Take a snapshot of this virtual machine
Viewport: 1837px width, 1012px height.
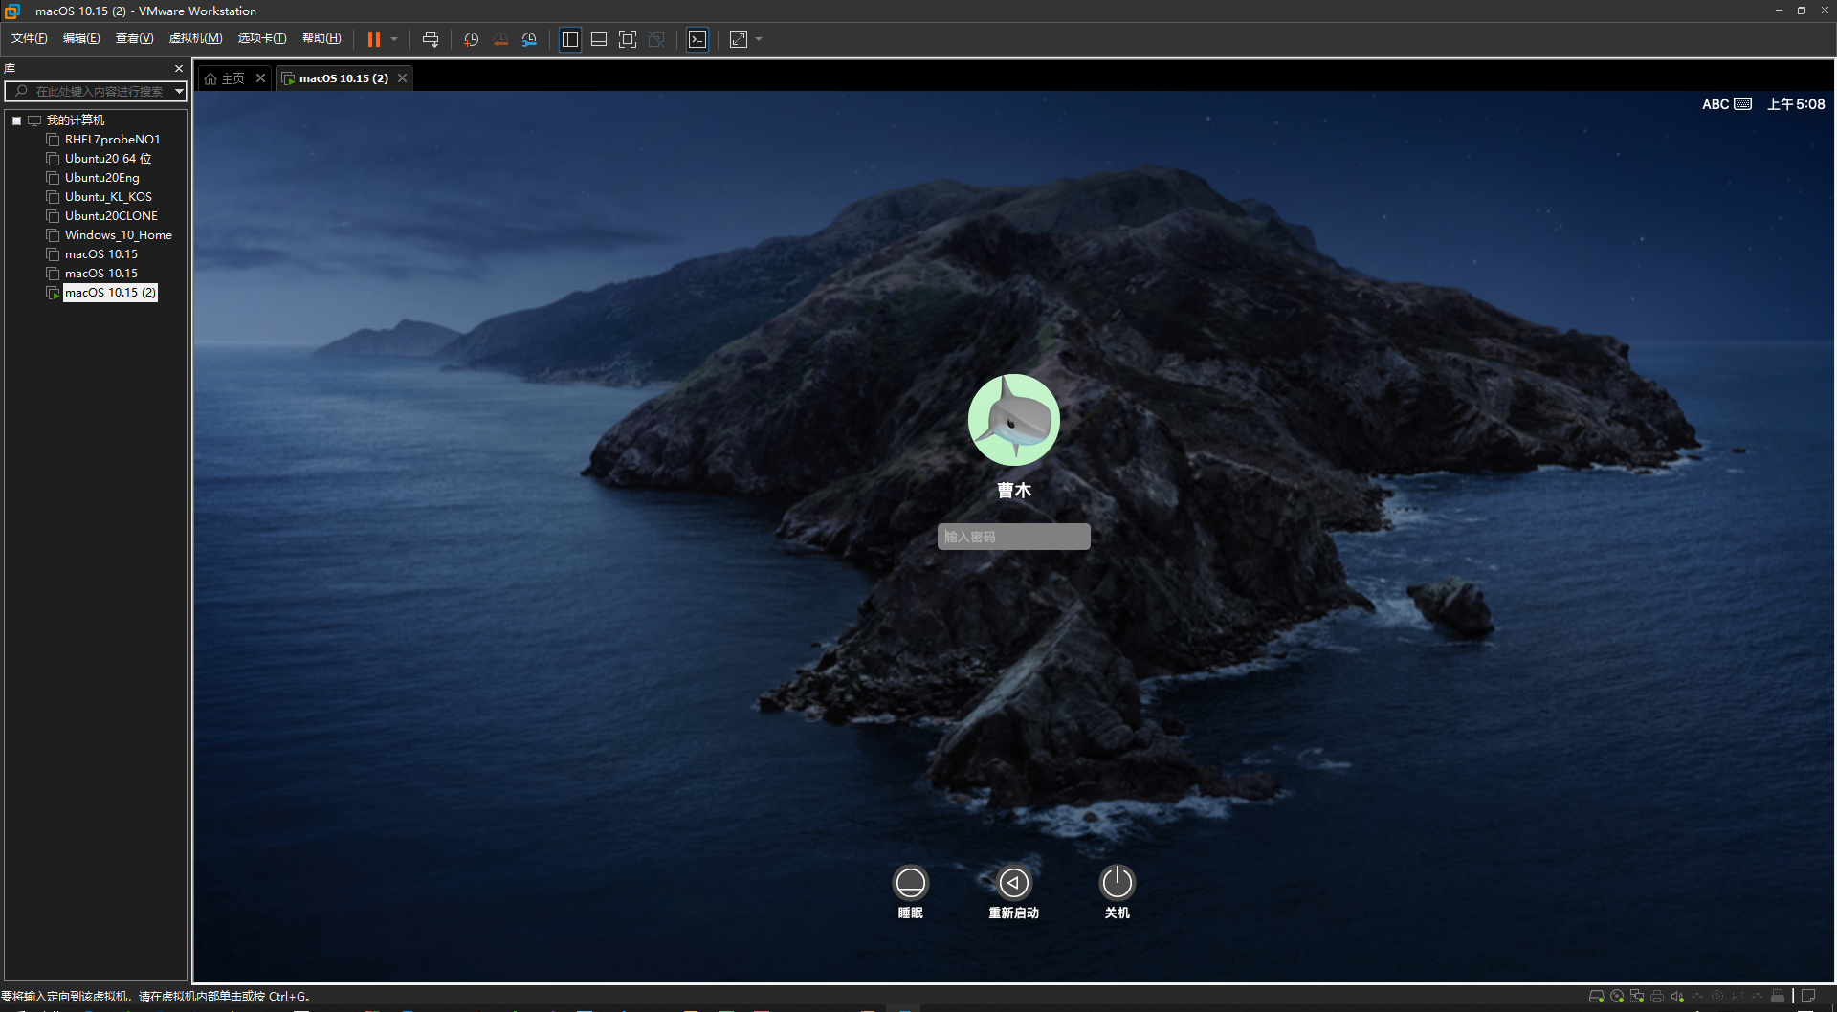click(470, 39)
